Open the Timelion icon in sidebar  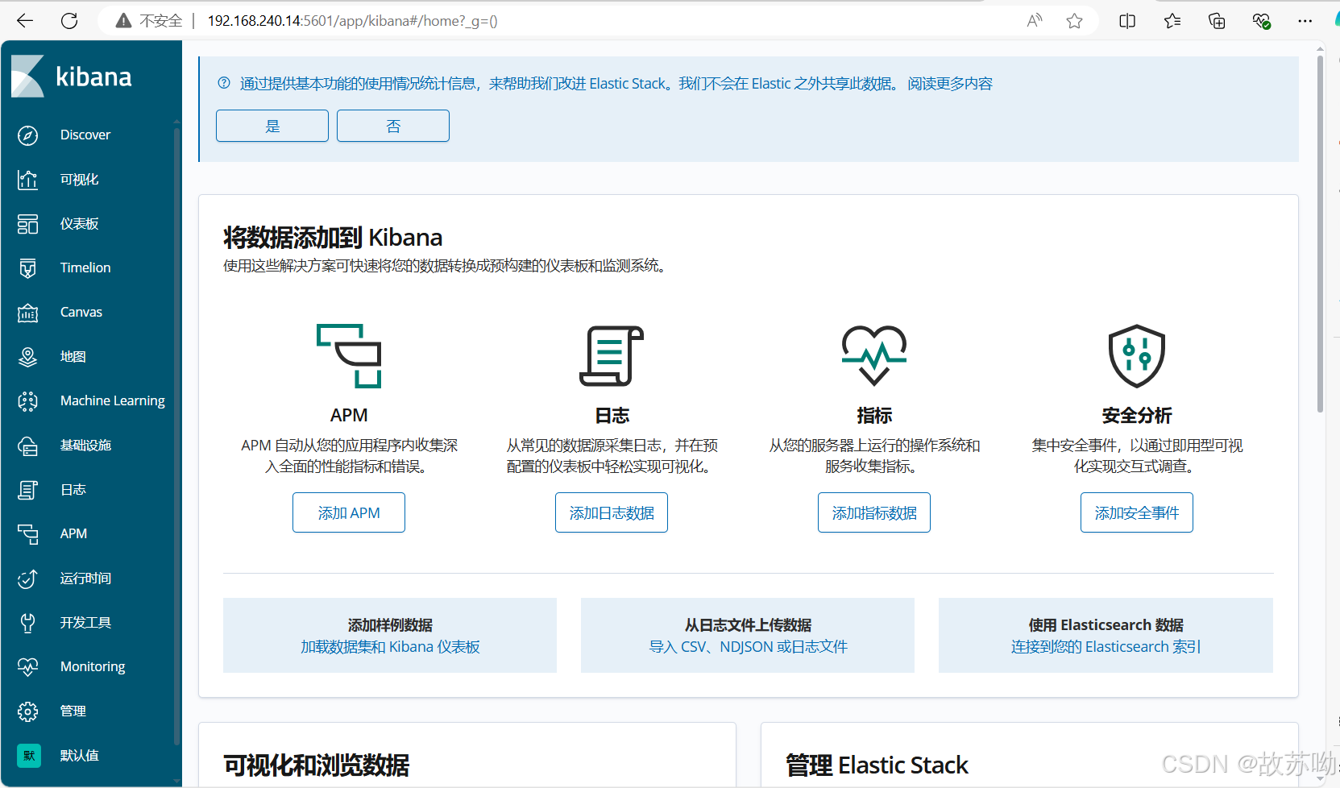coord(28,268)
